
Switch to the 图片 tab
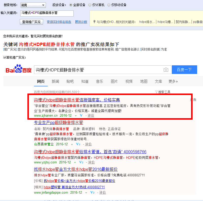click(x=114, y=81)
